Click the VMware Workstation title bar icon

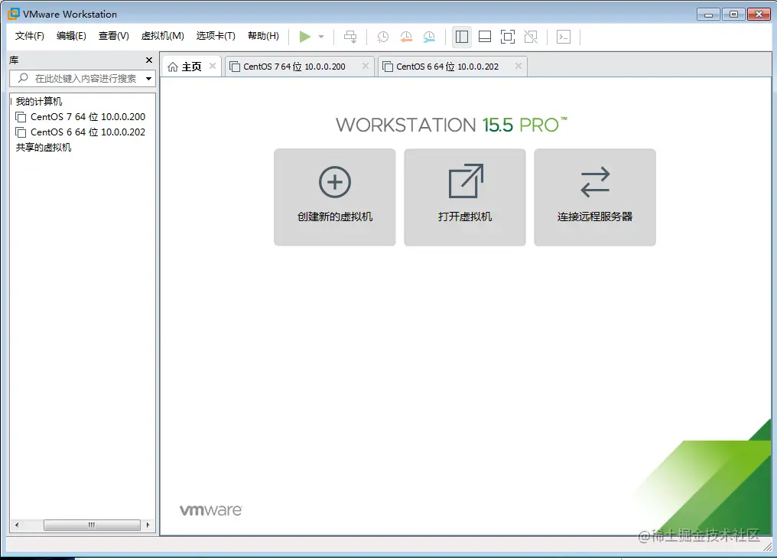(13, 14)
